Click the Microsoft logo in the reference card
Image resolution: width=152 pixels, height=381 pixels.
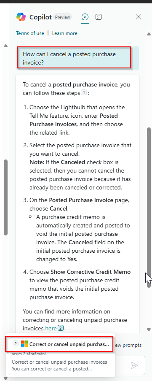tap(24, 344)
